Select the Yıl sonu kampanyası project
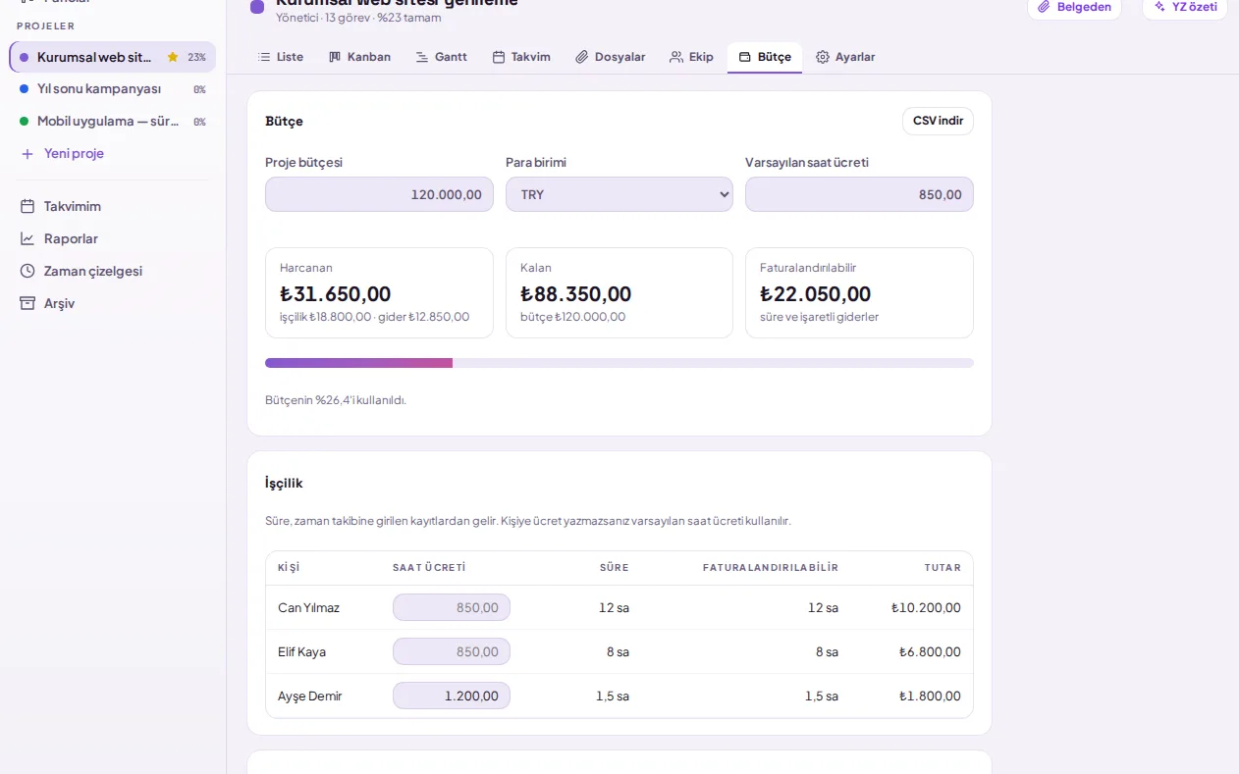Screen dimensions: 1239x774 pos(113,89)
